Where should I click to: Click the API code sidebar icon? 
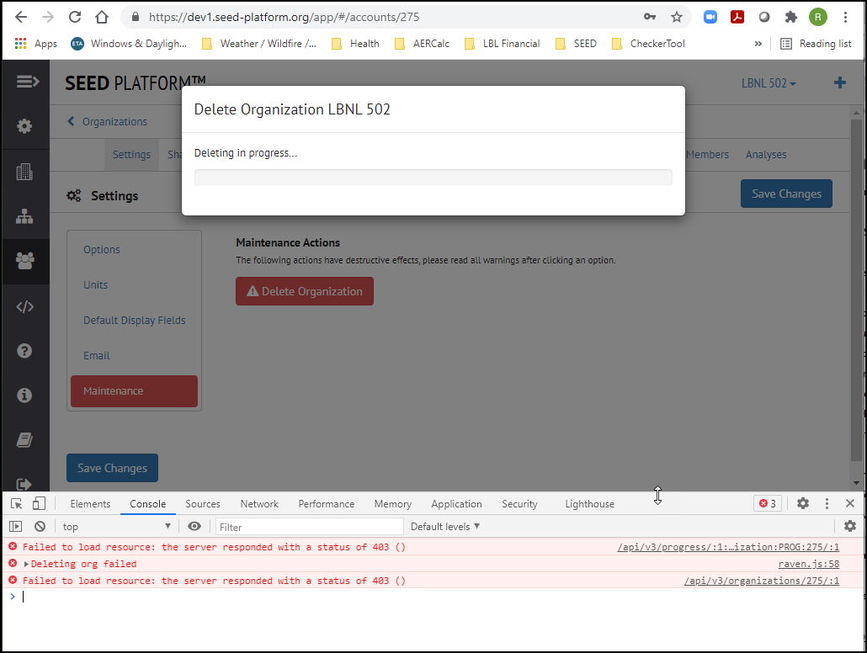pyautogui.click(x=26, y=305)
